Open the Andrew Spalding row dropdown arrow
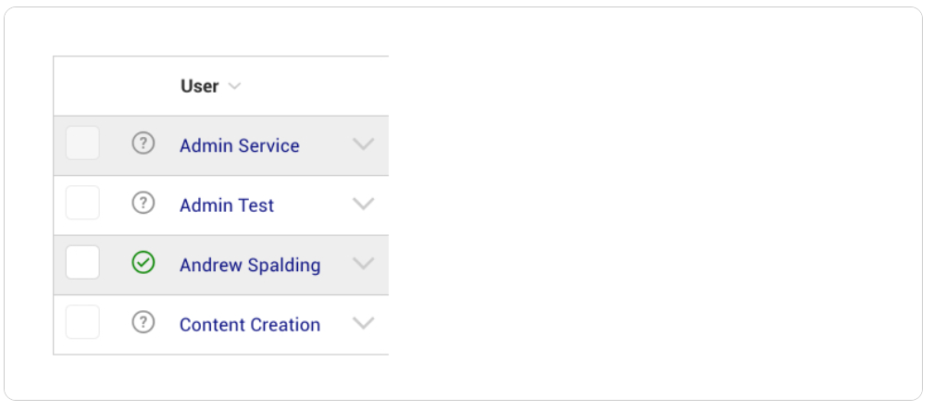Screen dimensions: 934x411 [364, 263]
